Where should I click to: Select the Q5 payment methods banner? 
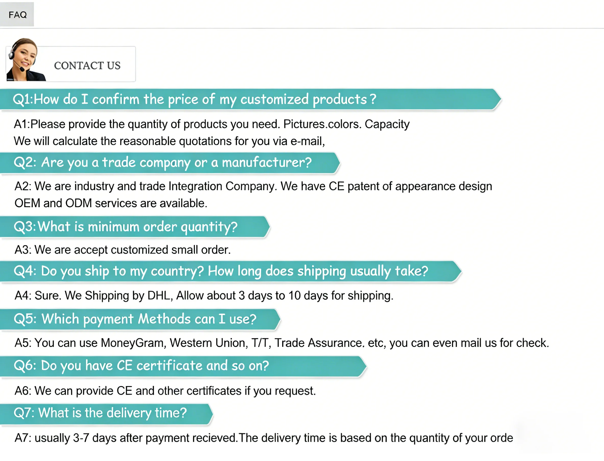tap(140, 319)
